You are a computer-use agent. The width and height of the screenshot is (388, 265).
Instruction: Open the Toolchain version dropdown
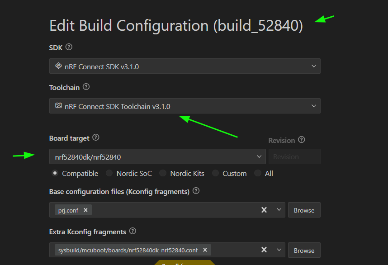[185, 106]
